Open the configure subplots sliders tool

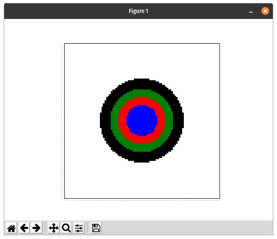79,228
